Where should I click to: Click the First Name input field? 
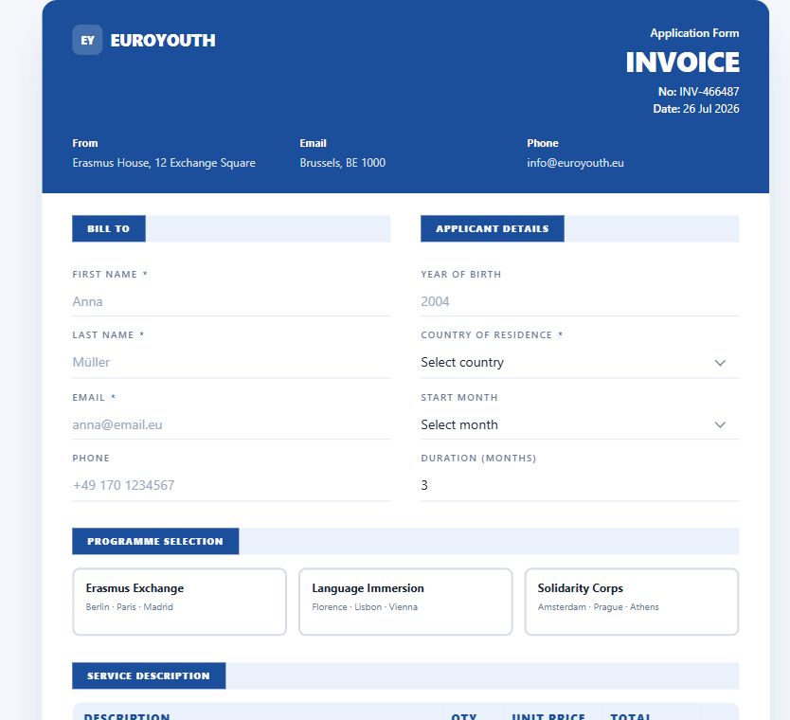pyautogui.click(x=231, y=302)
